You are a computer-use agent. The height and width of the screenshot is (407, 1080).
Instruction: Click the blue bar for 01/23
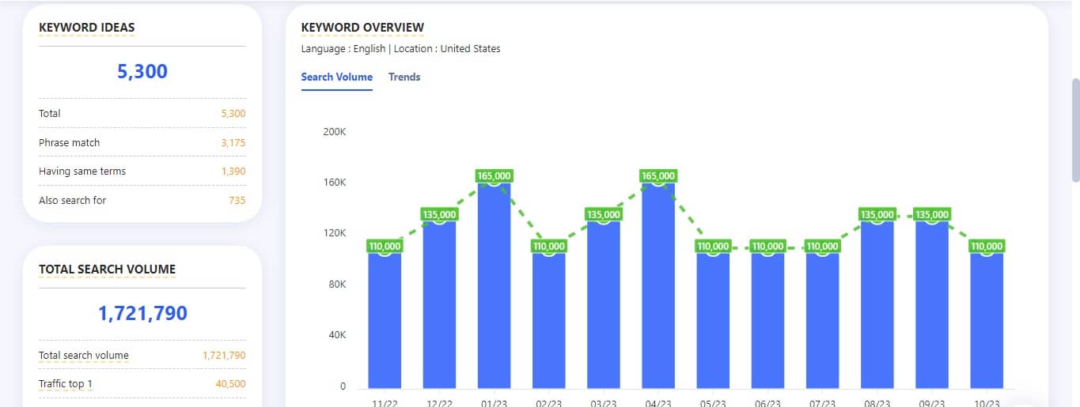click(494, 285)
